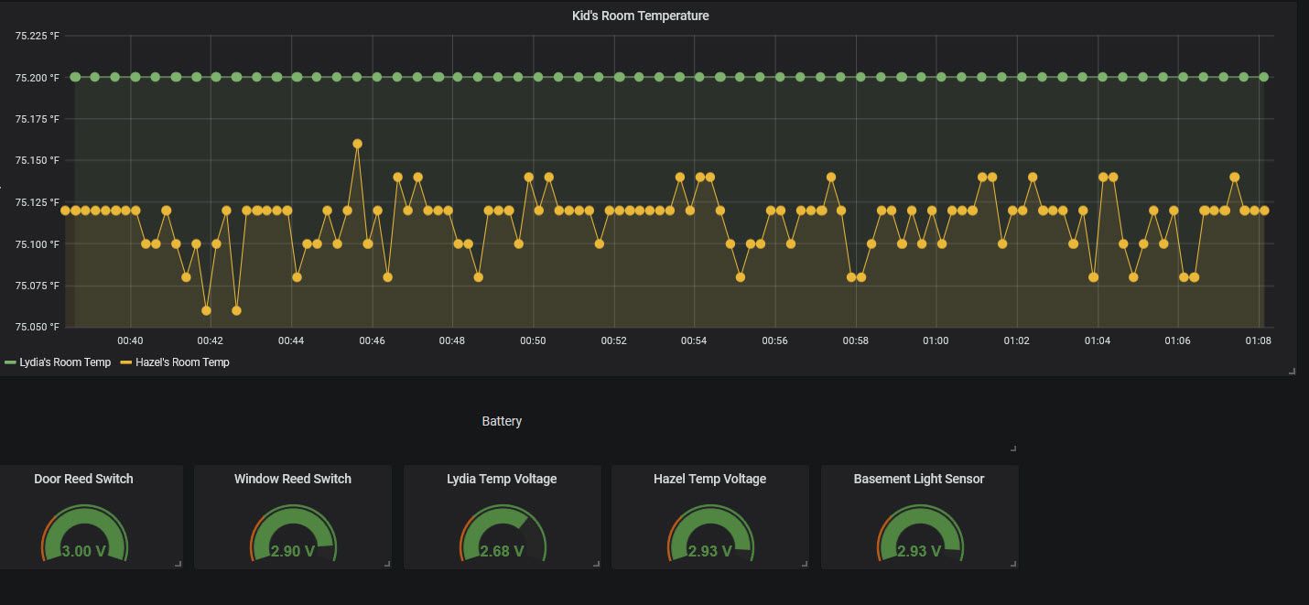This screenshot has width=1309, height=605.
Task: Collapse the Battery dashboard row
Action: 502,421
